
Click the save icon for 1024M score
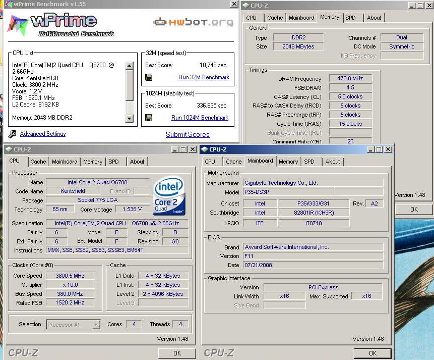[x=149, y=118]
